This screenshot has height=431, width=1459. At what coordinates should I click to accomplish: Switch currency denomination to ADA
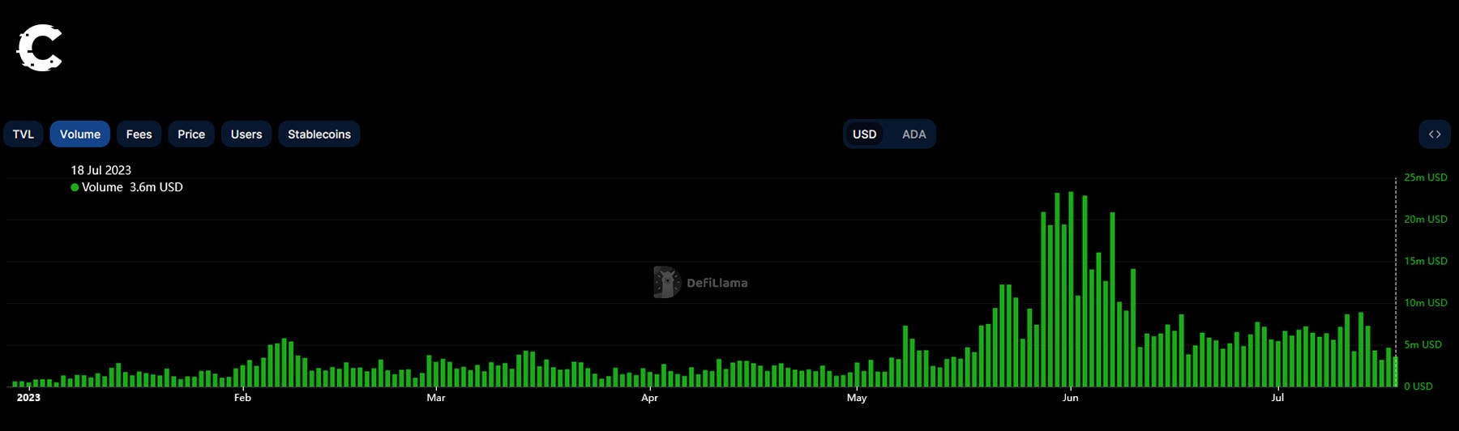click(913, 134)
